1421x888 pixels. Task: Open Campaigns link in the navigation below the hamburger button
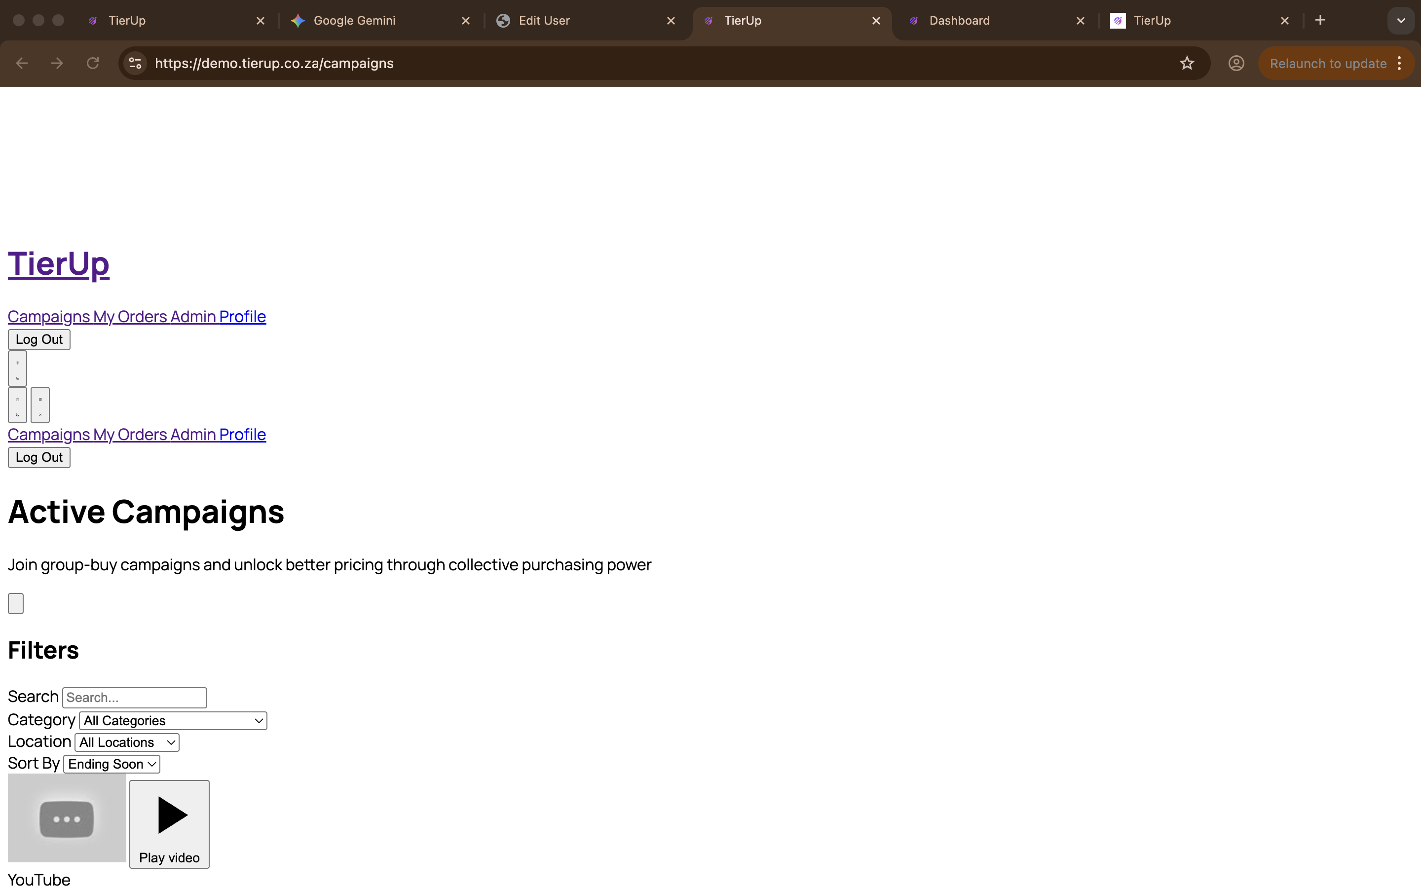click(49, 435)
